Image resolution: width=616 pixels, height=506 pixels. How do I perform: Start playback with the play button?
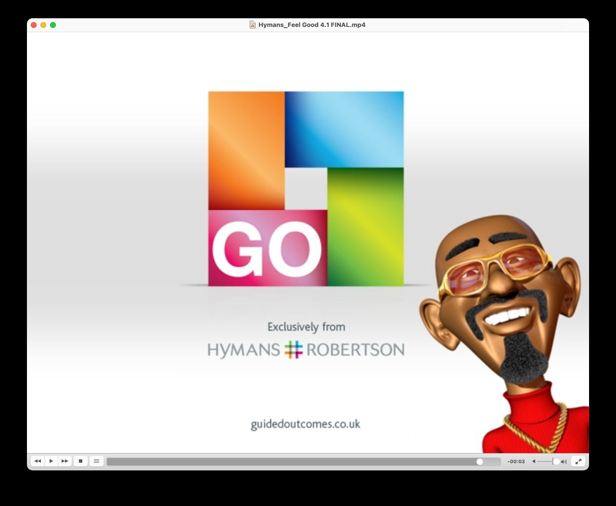51,461
